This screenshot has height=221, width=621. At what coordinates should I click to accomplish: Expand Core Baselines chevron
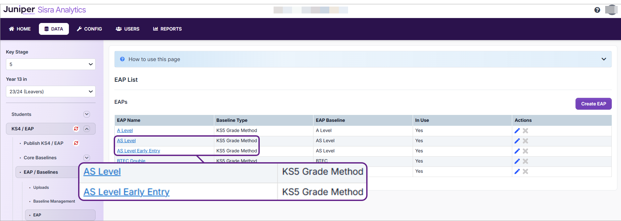pos(87,158)
